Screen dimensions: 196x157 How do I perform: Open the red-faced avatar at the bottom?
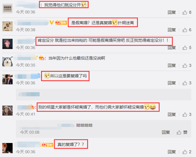tap(8, 148)
